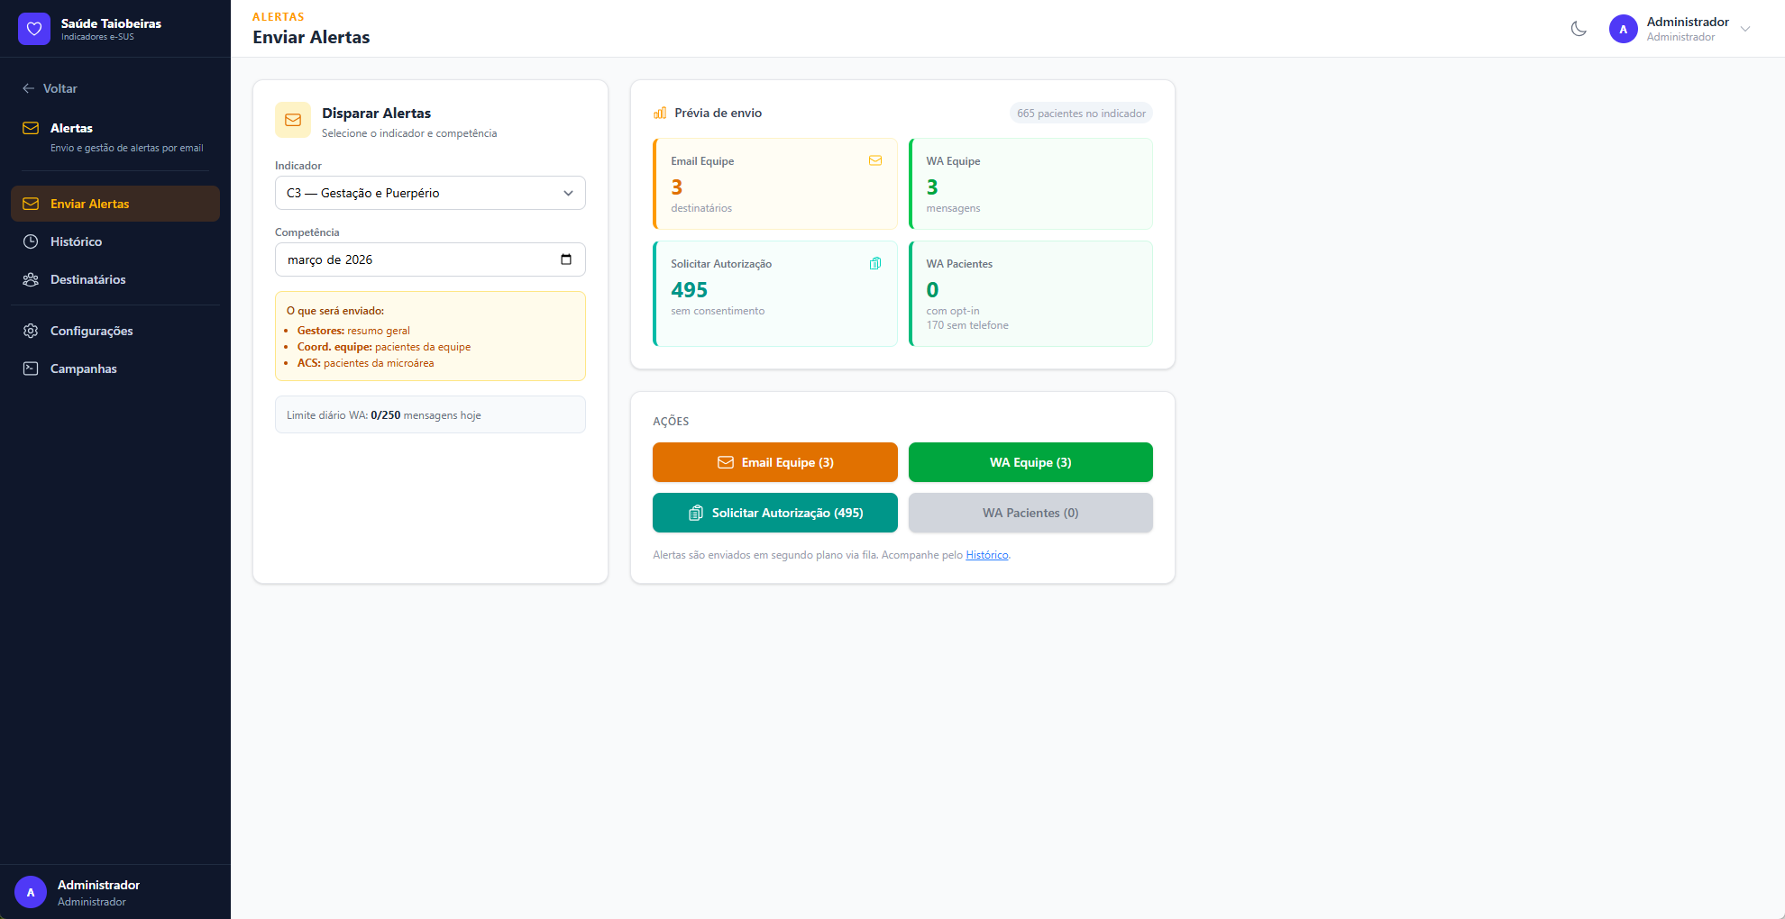Screen dimensions: 1785x919
Task: Click the people icon beside Destinatários
Action: coord(31,279)
